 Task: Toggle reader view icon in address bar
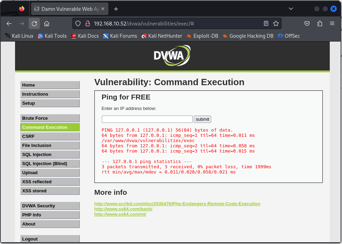tap(266, 23)
